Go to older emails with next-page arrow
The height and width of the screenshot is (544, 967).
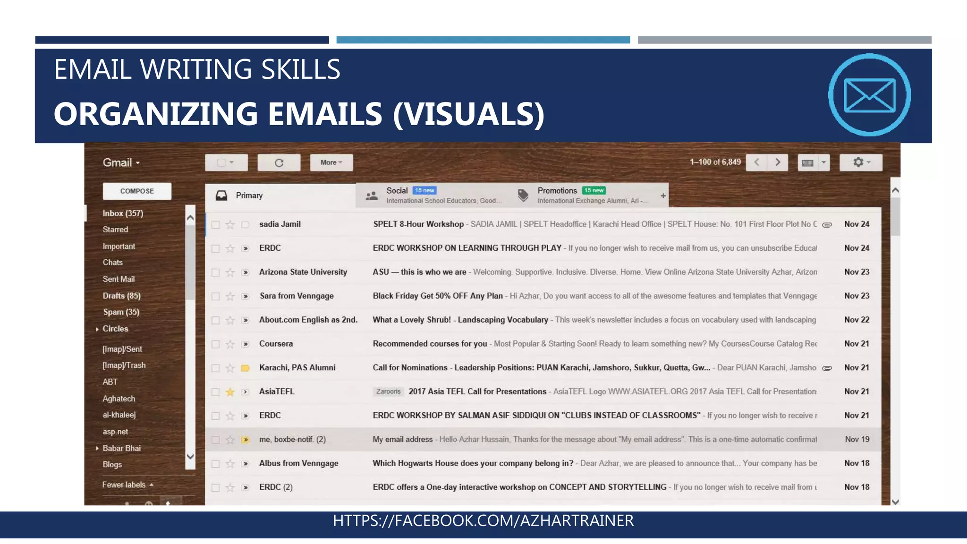click(x=778, y=162)
